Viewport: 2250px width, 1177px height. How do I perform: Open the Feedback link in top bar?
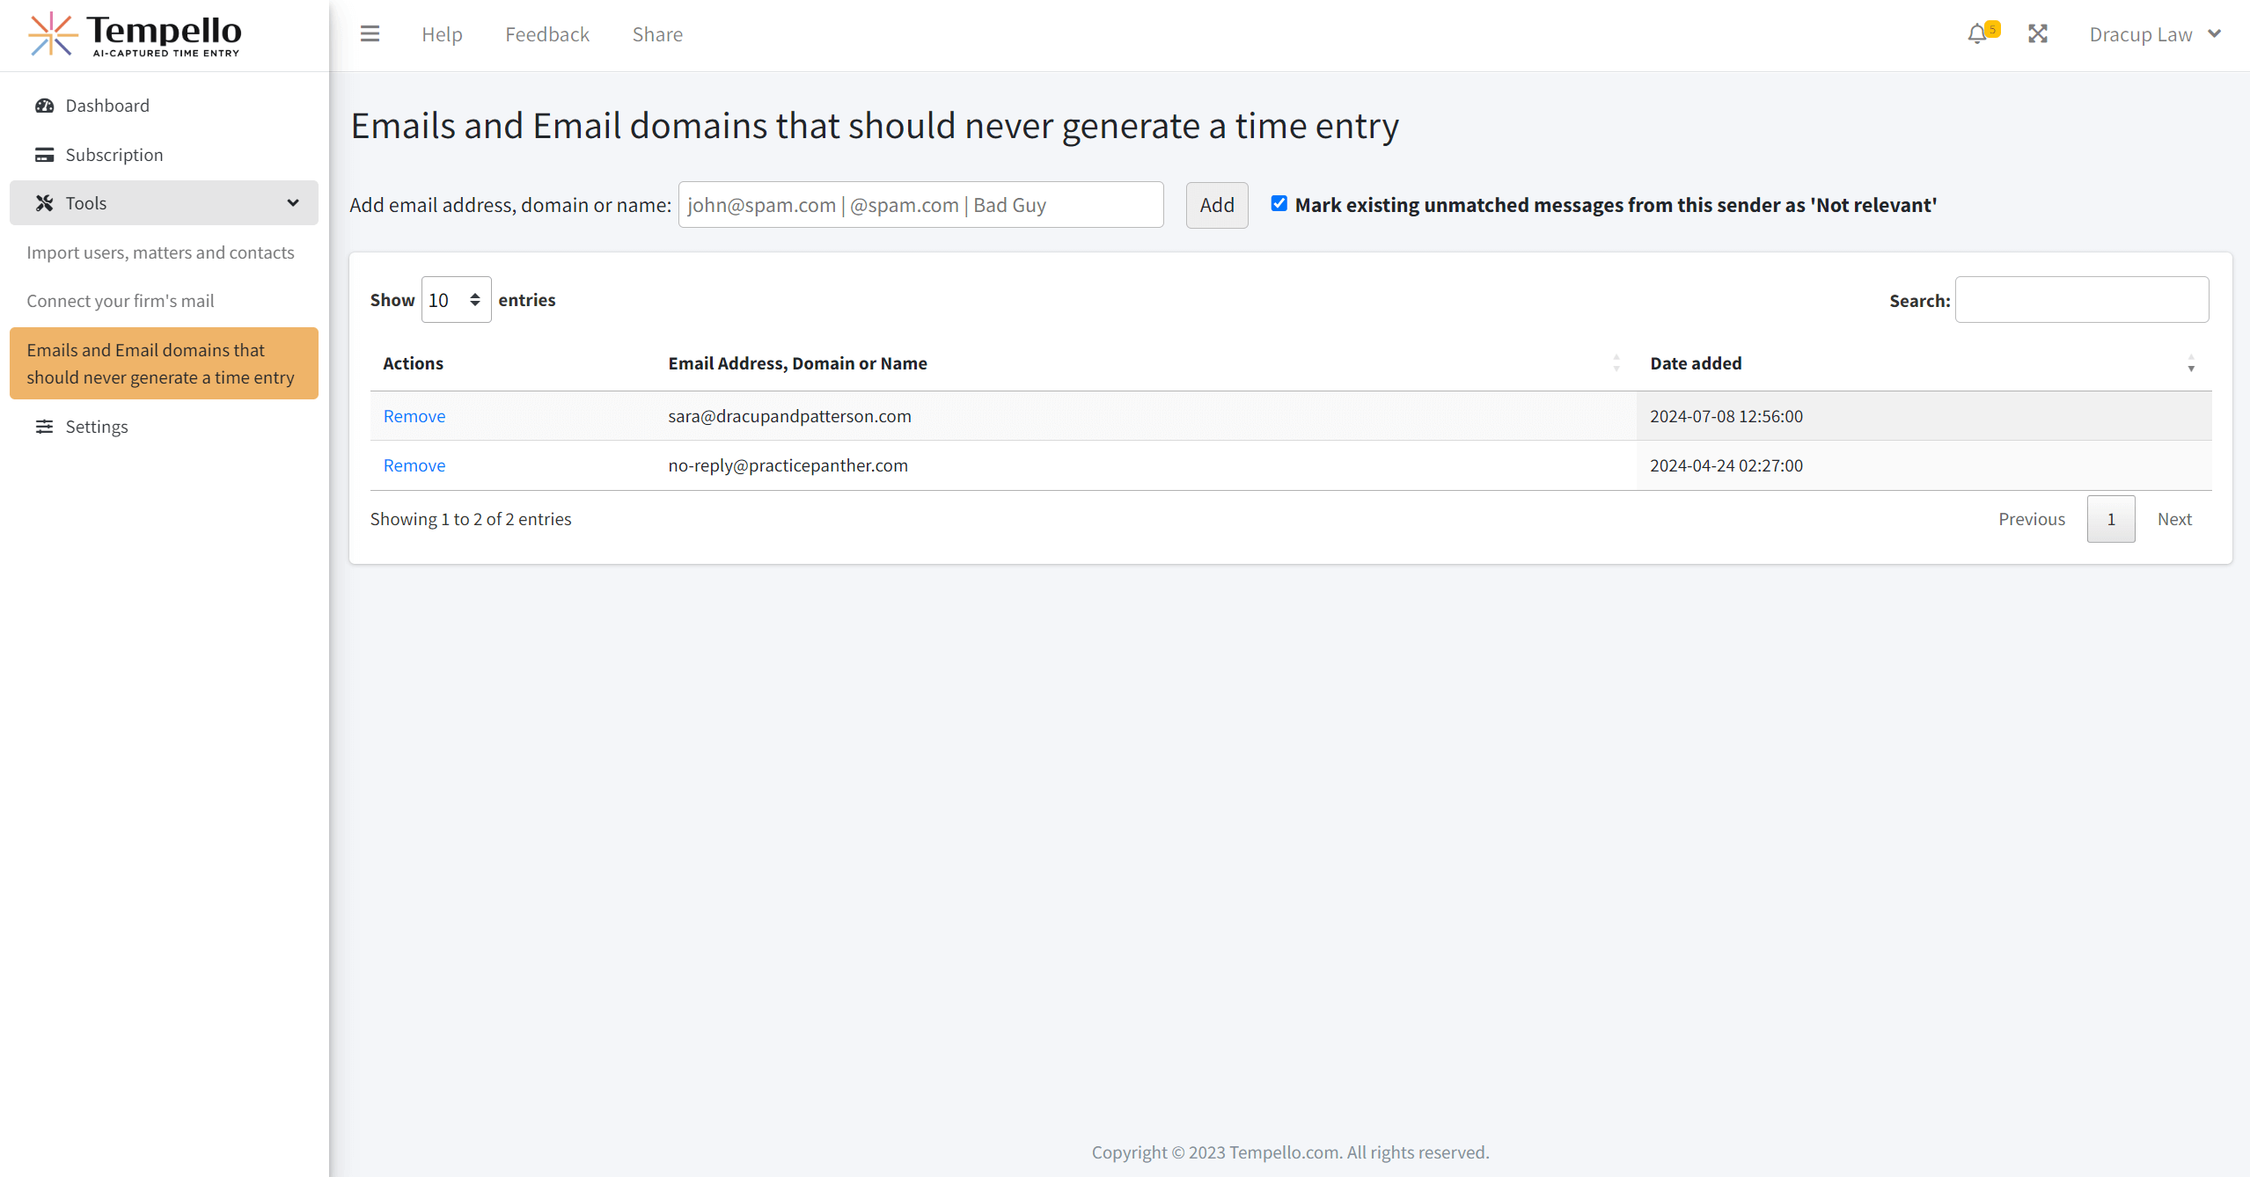click(546, 34)
